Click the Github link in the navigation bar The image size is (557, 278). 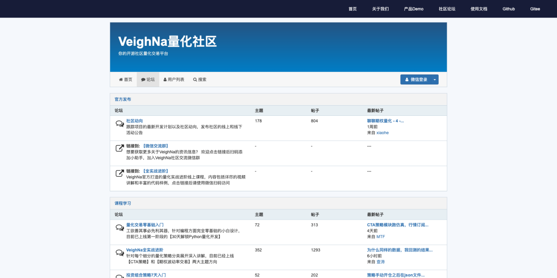pos(508,8)
